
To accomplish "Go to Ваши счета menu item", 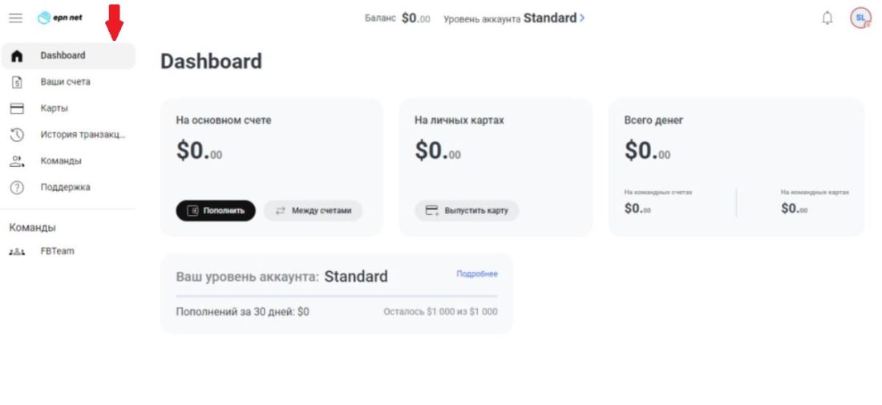I will (x=65, y=82).
